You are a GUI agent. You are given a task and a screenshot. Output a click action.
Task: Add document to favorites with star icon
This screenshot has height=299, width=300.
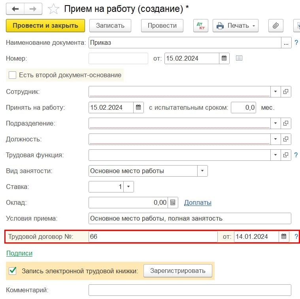(x=53, y=9)
